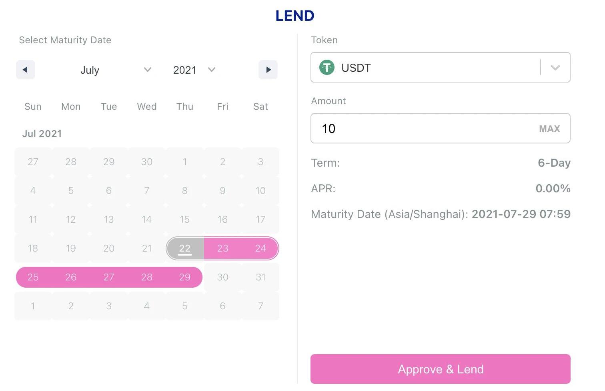The width and height of the screenshot is (605, 391).
Task: Select July 28 as maturity date
Action: click(x=147, y=277)
